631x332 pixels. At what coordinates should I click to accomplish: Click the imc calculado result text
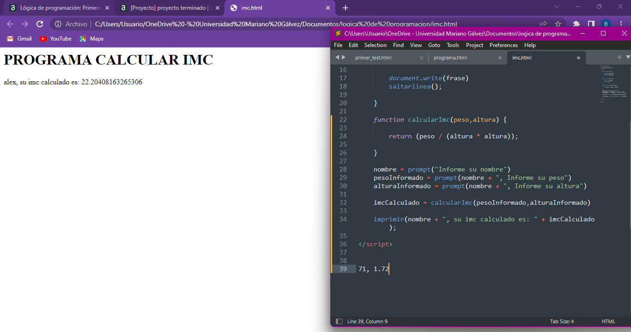pyautogui.click(x=73, y=82)
